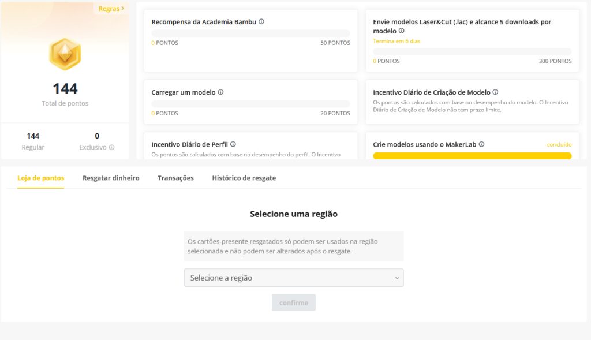Click the confirme button
Screen dimensions: 591x340
point(294,302)
